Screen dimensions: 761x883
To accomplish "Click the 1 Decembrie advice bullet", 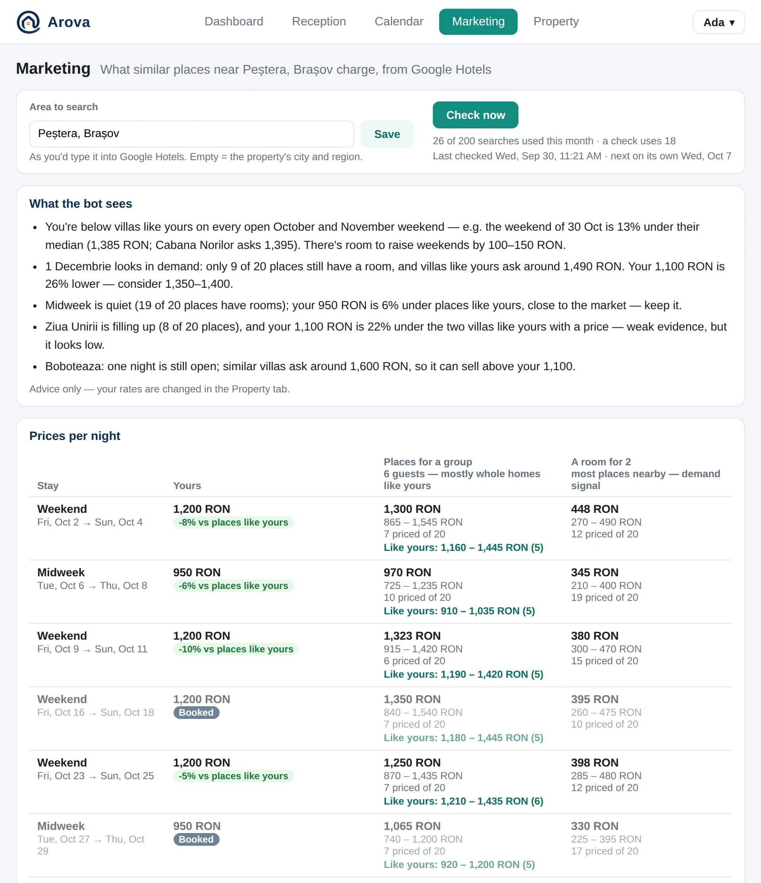I will tap(386, 275).
